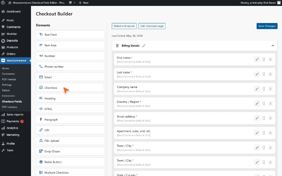Edit the First name field via pencil icon
Screen dimensions: 282x176
click(257, 59)
